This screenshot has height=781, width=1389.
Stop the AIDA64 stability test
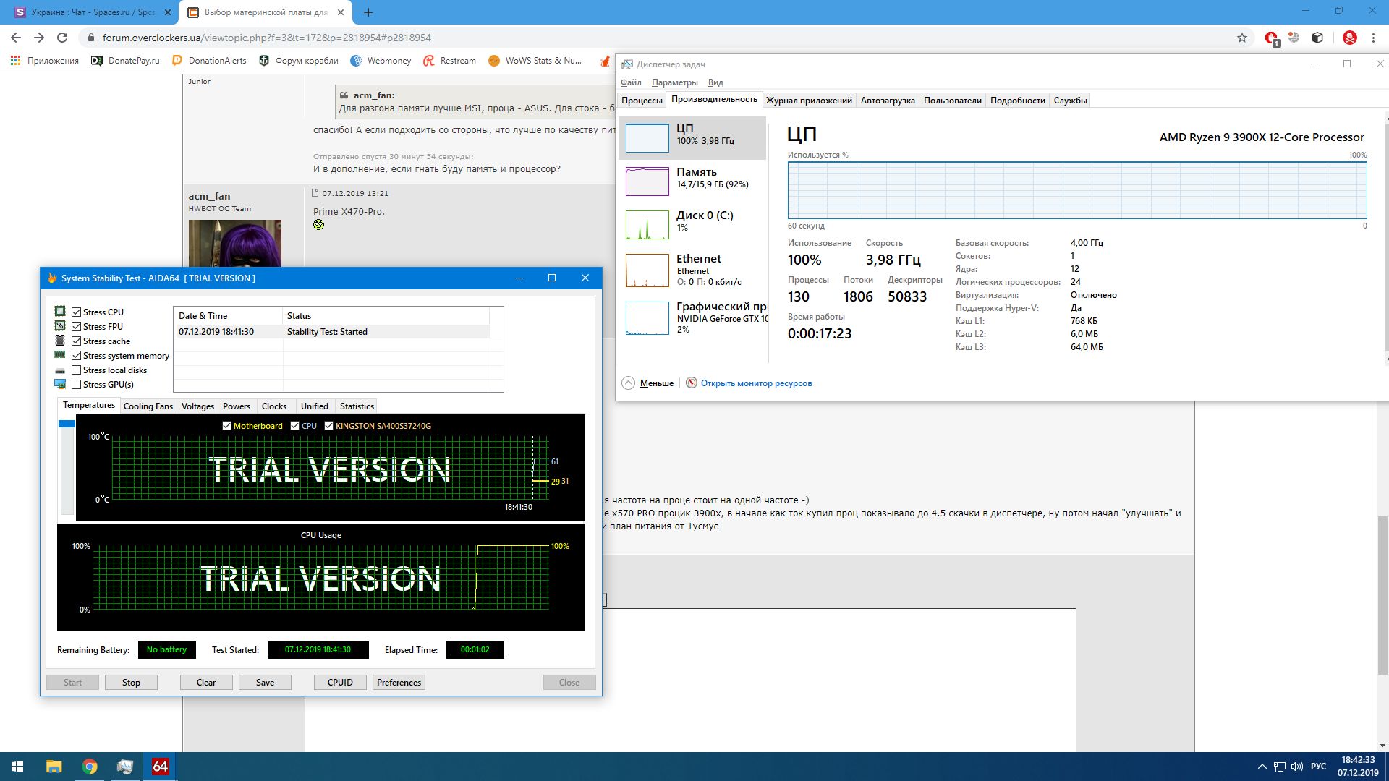click(x=131, y=683)
